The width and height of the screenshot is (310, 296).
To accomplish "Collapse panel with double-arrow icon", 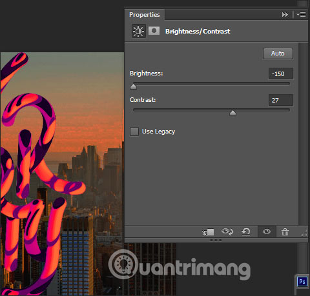I will (285, 15).
